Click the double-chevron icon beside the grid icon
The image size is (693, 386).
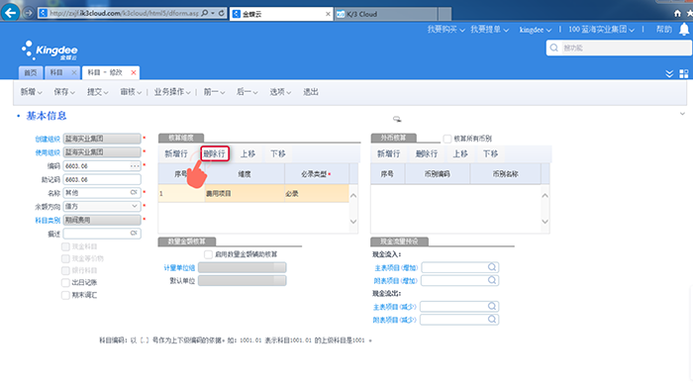coord(669,73)
